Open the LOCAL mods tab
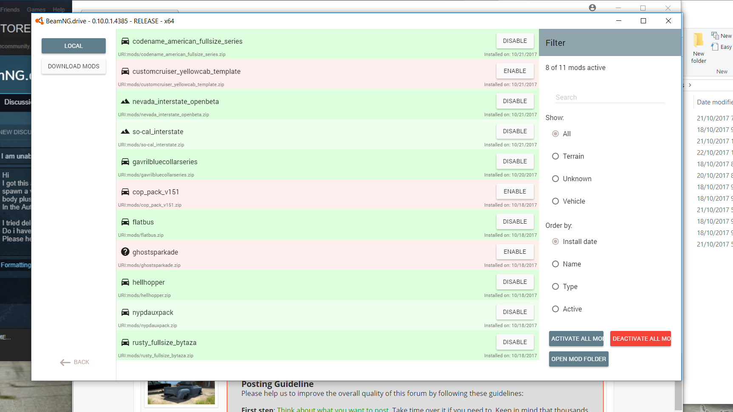The width and height of the screenshot is (733, 412). coord(73,46)
